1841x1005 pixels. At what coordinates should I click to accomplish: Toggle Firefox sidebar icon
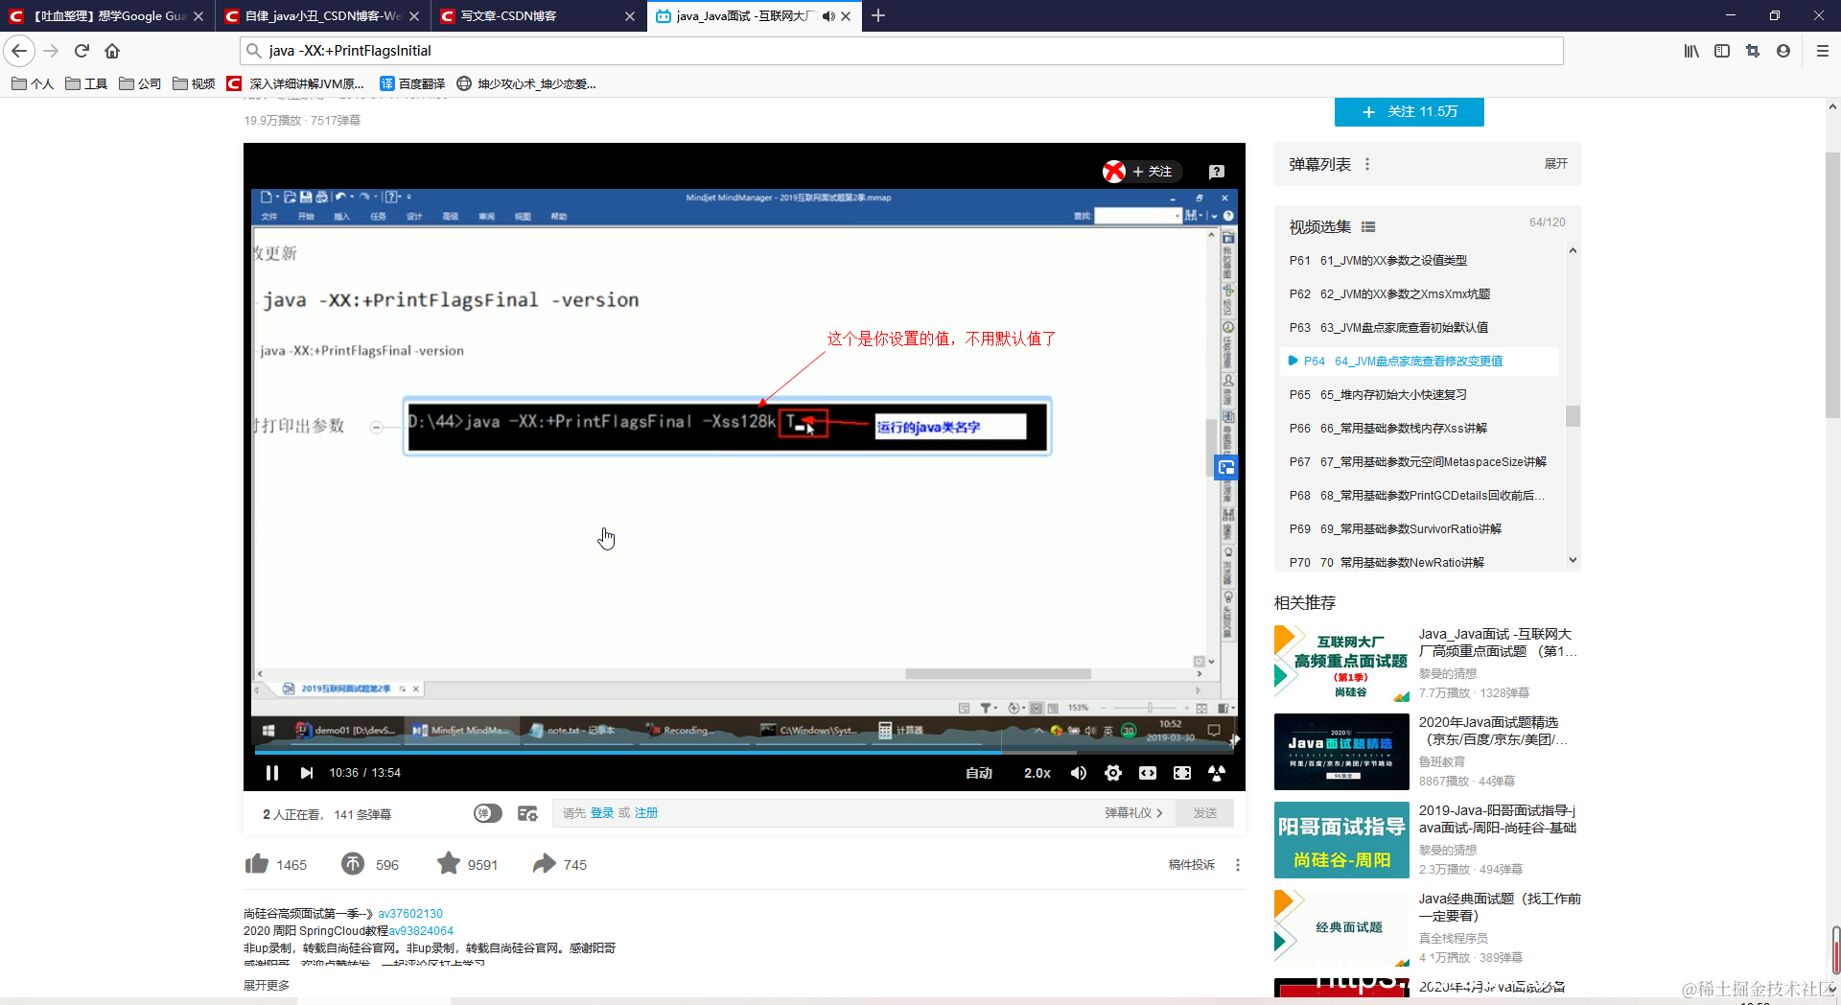1722,51
